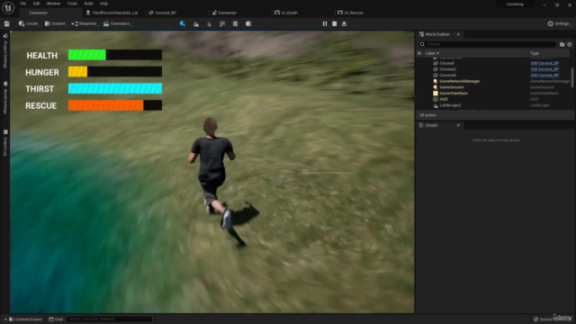Image resolution: width=576 pixels, height=324 pixels.
Task: Switch to the ThirdPersonCharacter_Lar tab
Action: pos(112,13)
